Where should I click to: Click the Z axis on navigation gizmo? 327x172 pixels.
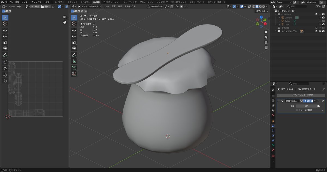261,17
